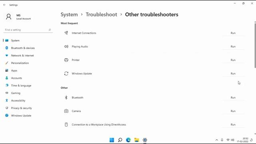Click the back arrow in Settings
256x144 pixels.
click(4, 5)
